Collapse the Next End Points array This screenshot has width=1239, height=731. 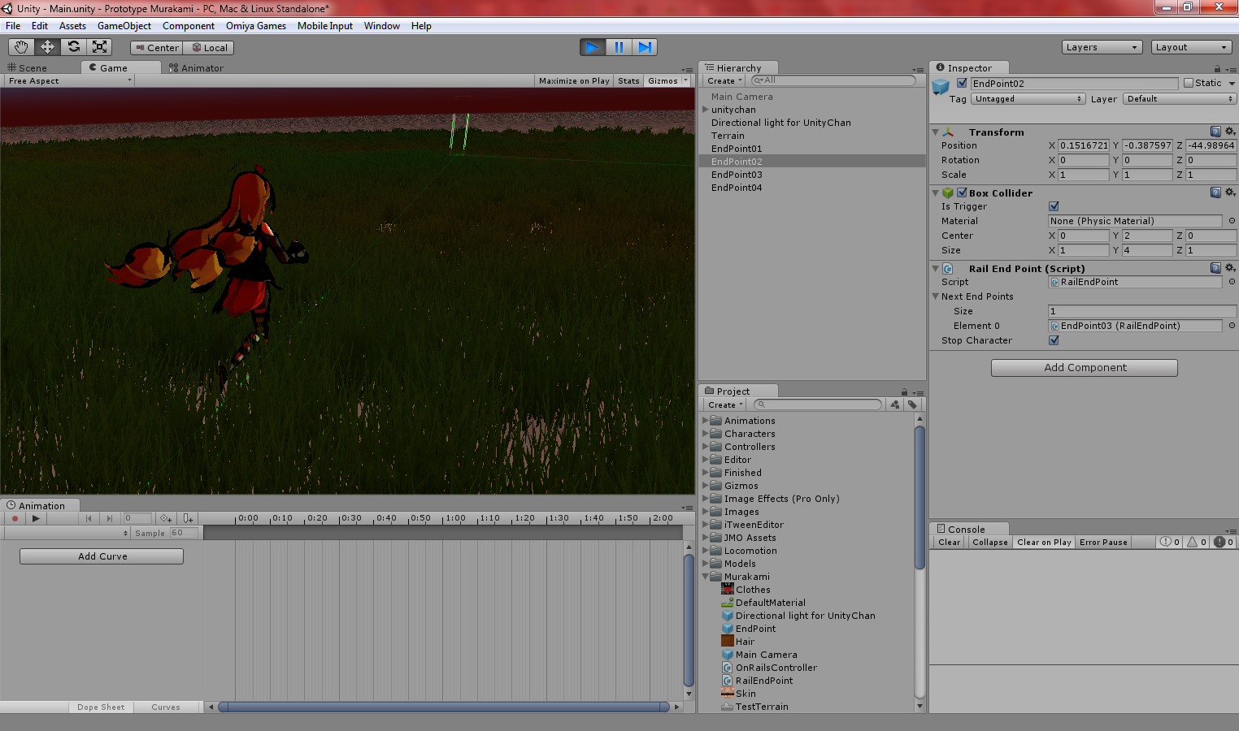point(935,296)
